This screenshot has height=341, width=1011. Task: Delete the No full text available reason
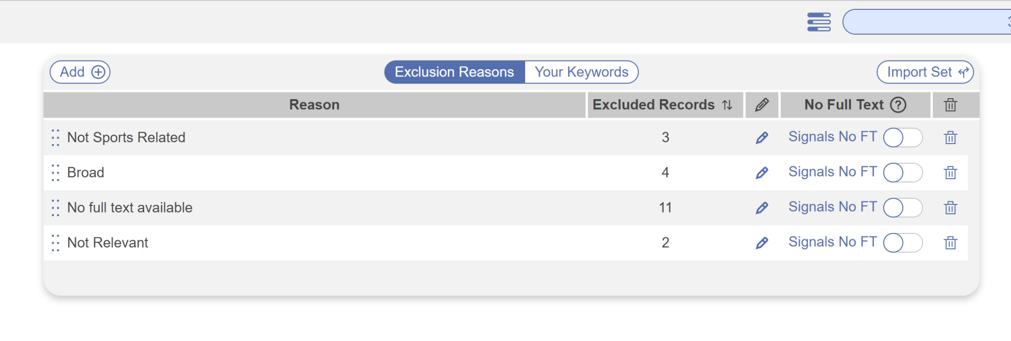[950, 208]
